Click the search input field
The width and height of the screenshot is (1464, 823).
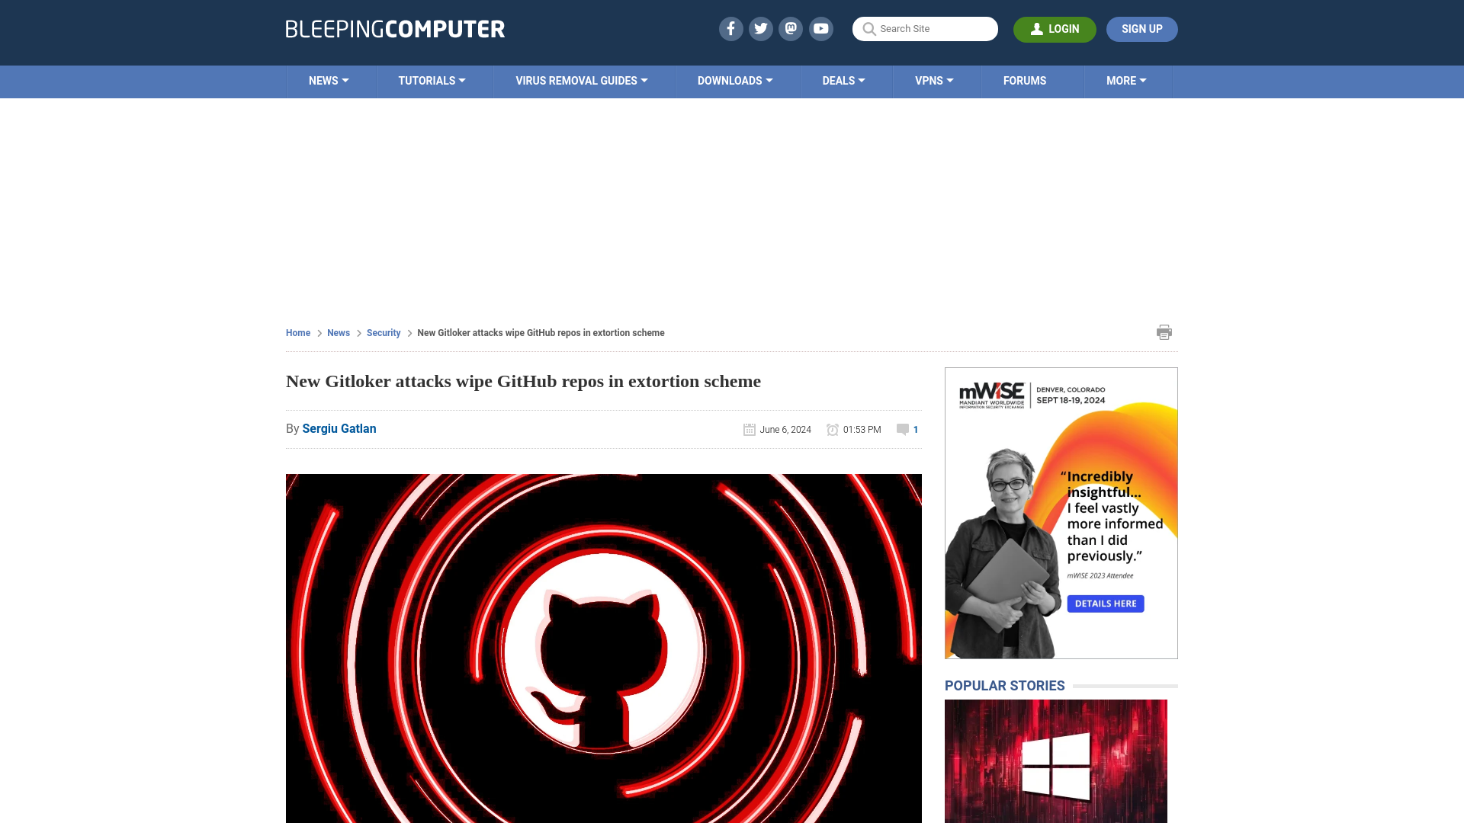pyautogui.click(x=925, y=29)
